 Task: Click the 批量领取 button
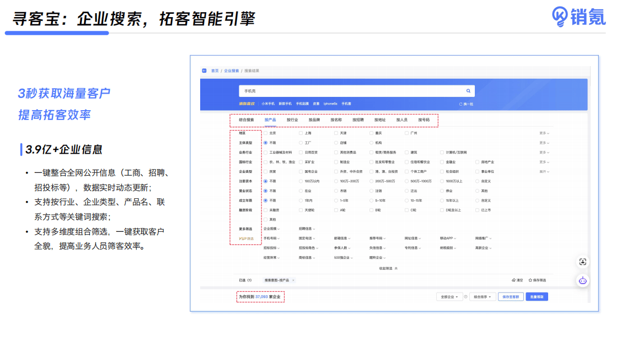coord(537,297)
